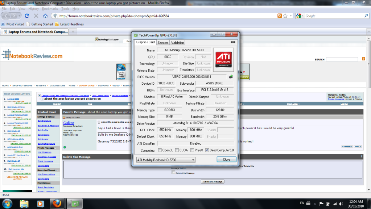The width and height of the screenshot is (371, 209).
Task: Click the Reply button on message
Action: click(x=358, y=146)
